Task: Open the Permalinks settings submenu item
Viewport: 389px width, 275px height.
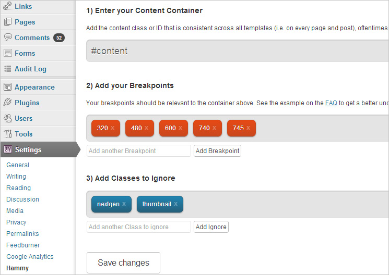Action: 22,234
